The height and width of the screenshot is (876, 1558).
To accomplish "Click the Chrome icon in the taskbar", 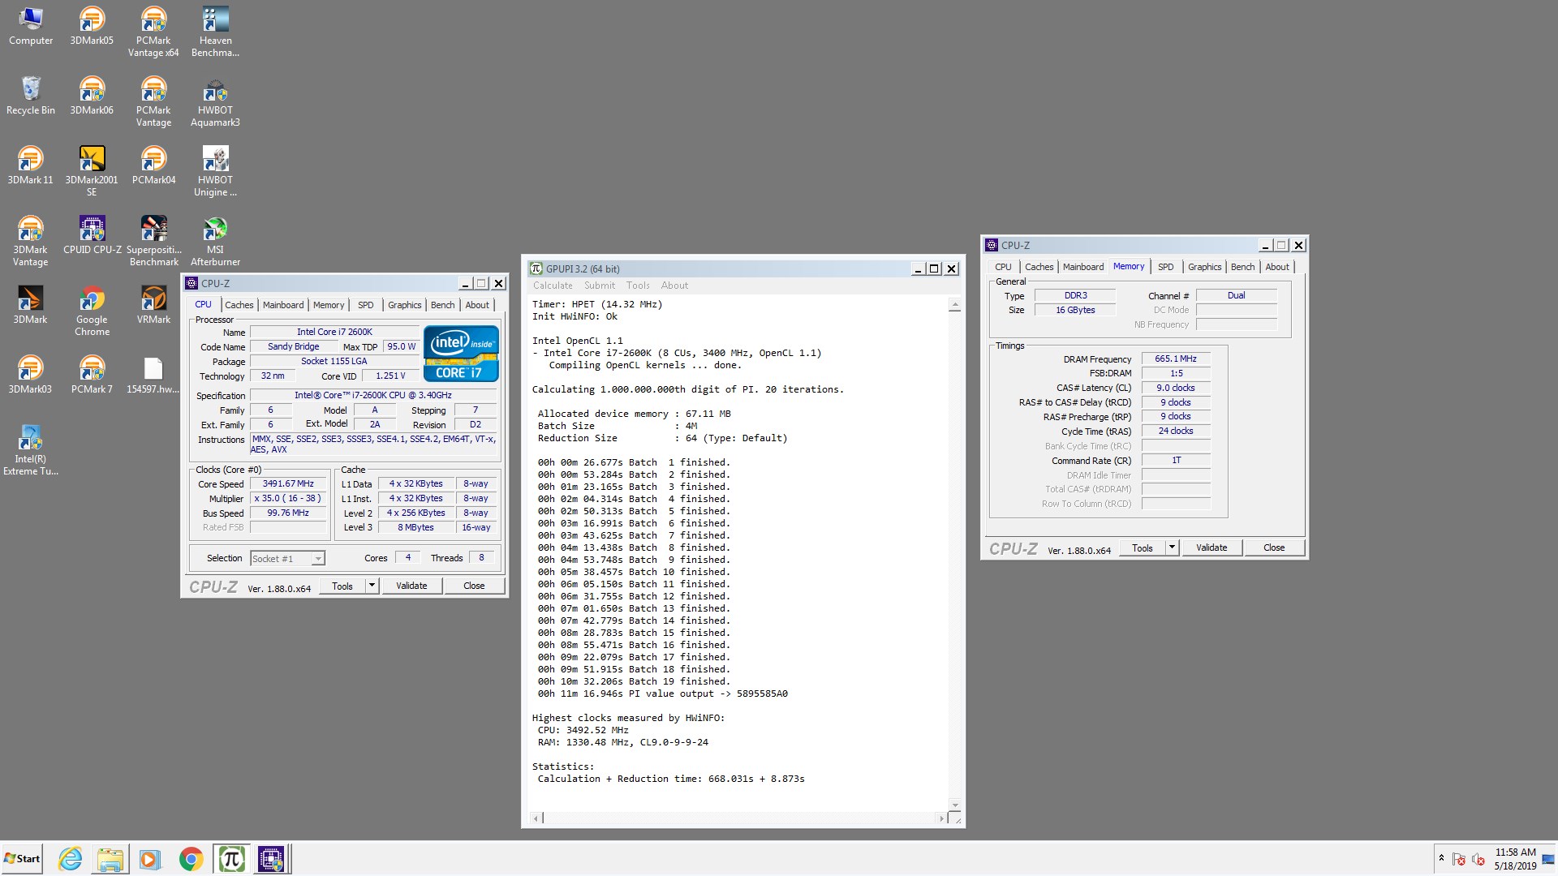I will [192, 859].
